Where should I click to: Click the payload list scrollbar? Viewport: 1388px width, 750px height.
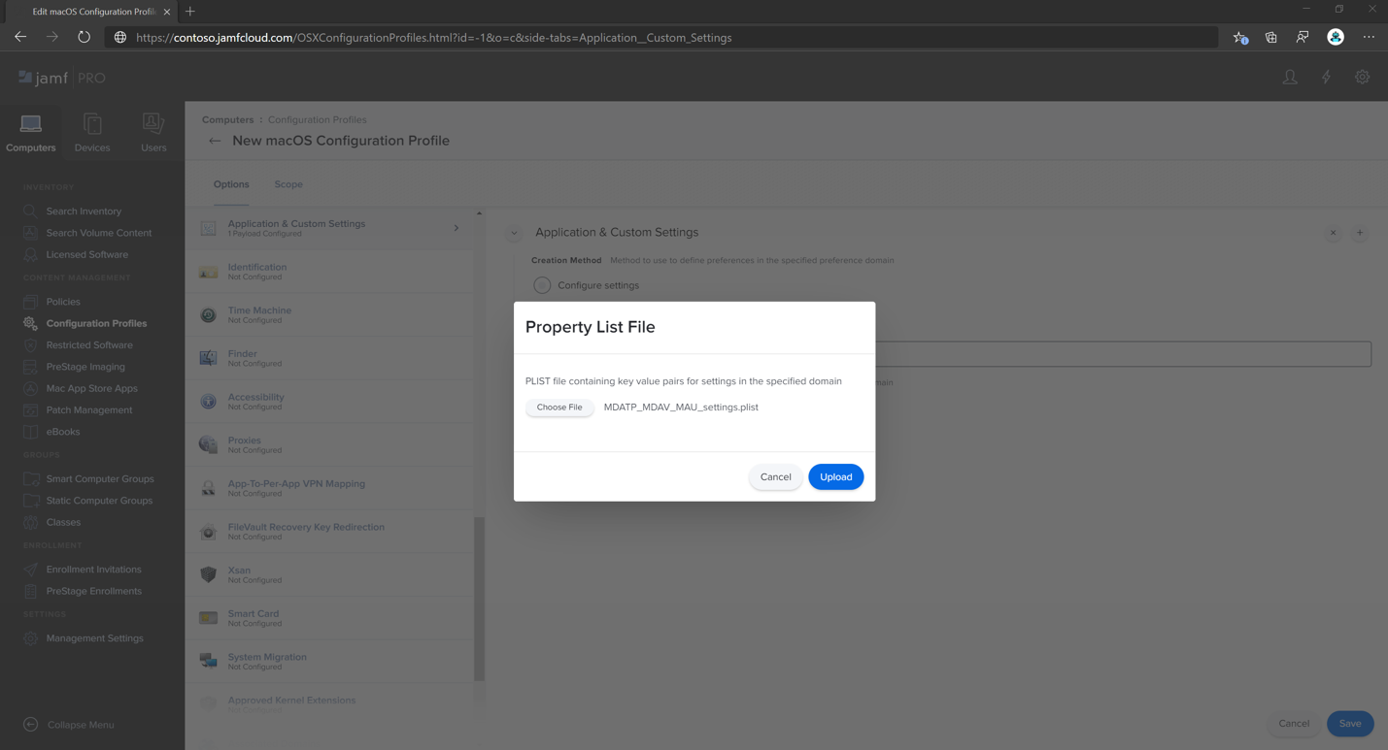479,599
